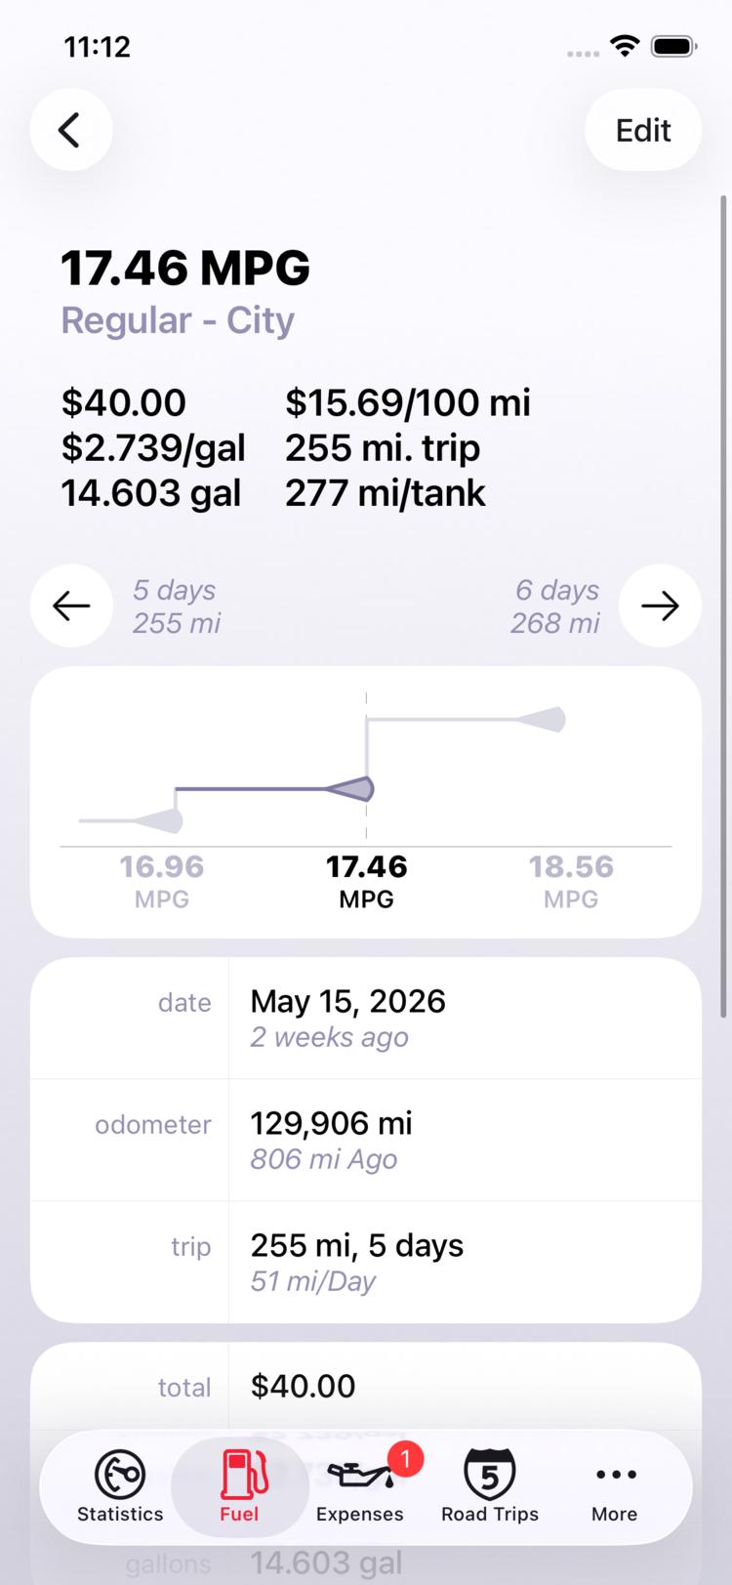Go back using the chevron button

pos(71,130)
